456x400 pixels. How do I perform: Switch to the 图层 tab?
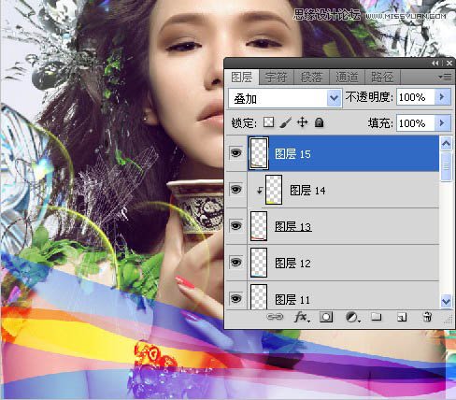coord(242,77)
